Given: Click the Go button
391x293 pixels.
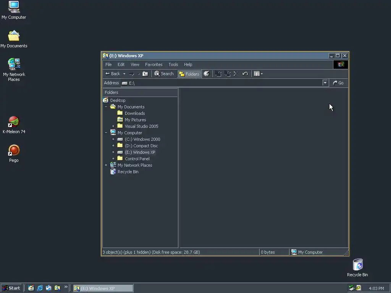Looking at the screenshot, I should [x=338, y=83].
